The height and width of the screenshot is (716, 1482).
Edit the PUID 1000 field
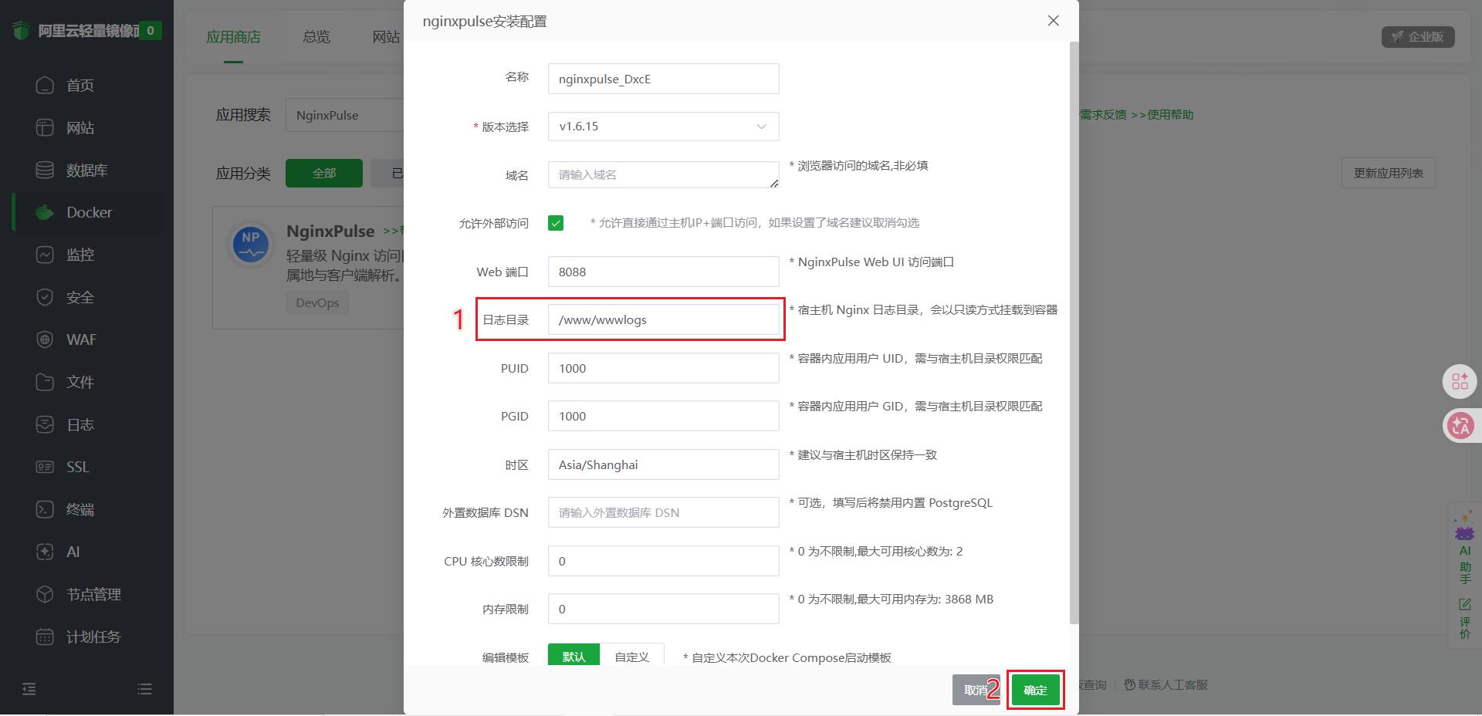click(x=664, y=368)
